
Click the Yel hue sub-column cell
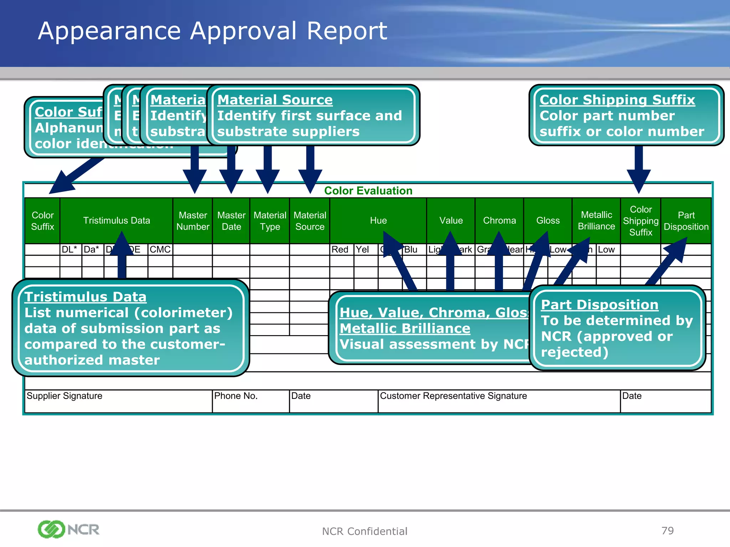(x=366, y=250)
